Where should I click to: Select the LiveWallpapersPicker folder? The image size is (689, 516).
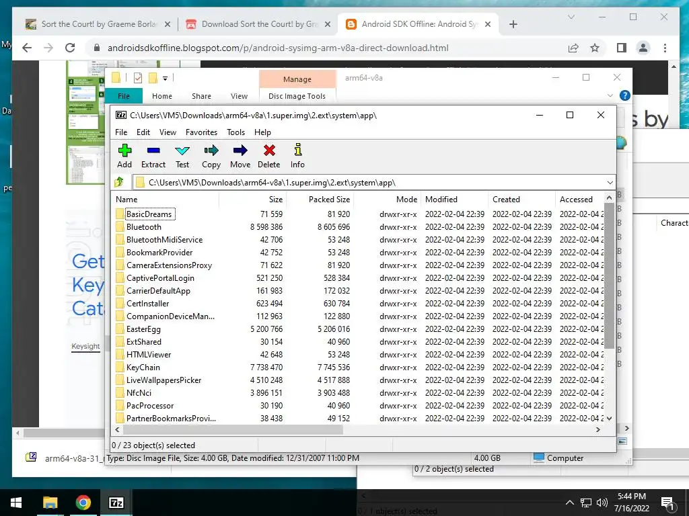(164, 380)
